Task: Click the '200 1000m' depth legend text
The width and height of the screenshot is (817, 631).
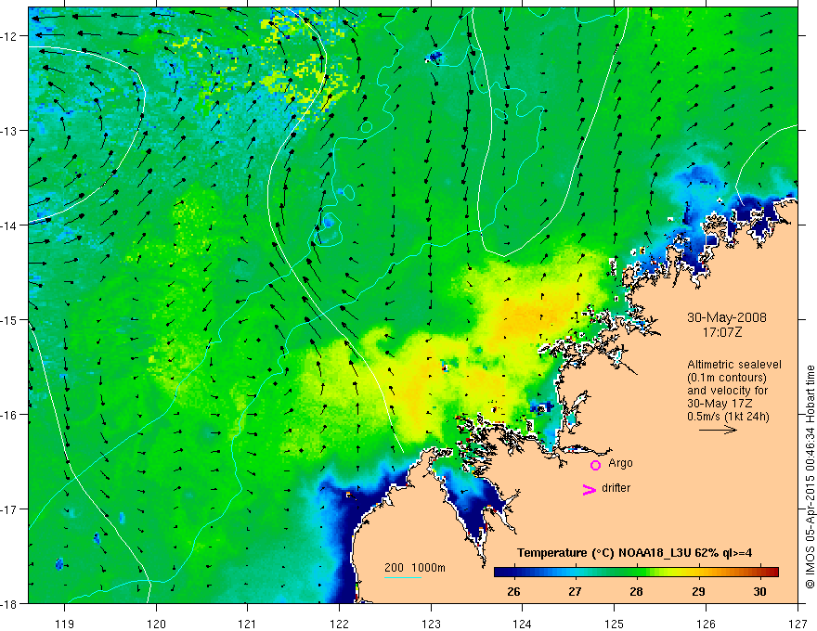Action: coord(415,568)
